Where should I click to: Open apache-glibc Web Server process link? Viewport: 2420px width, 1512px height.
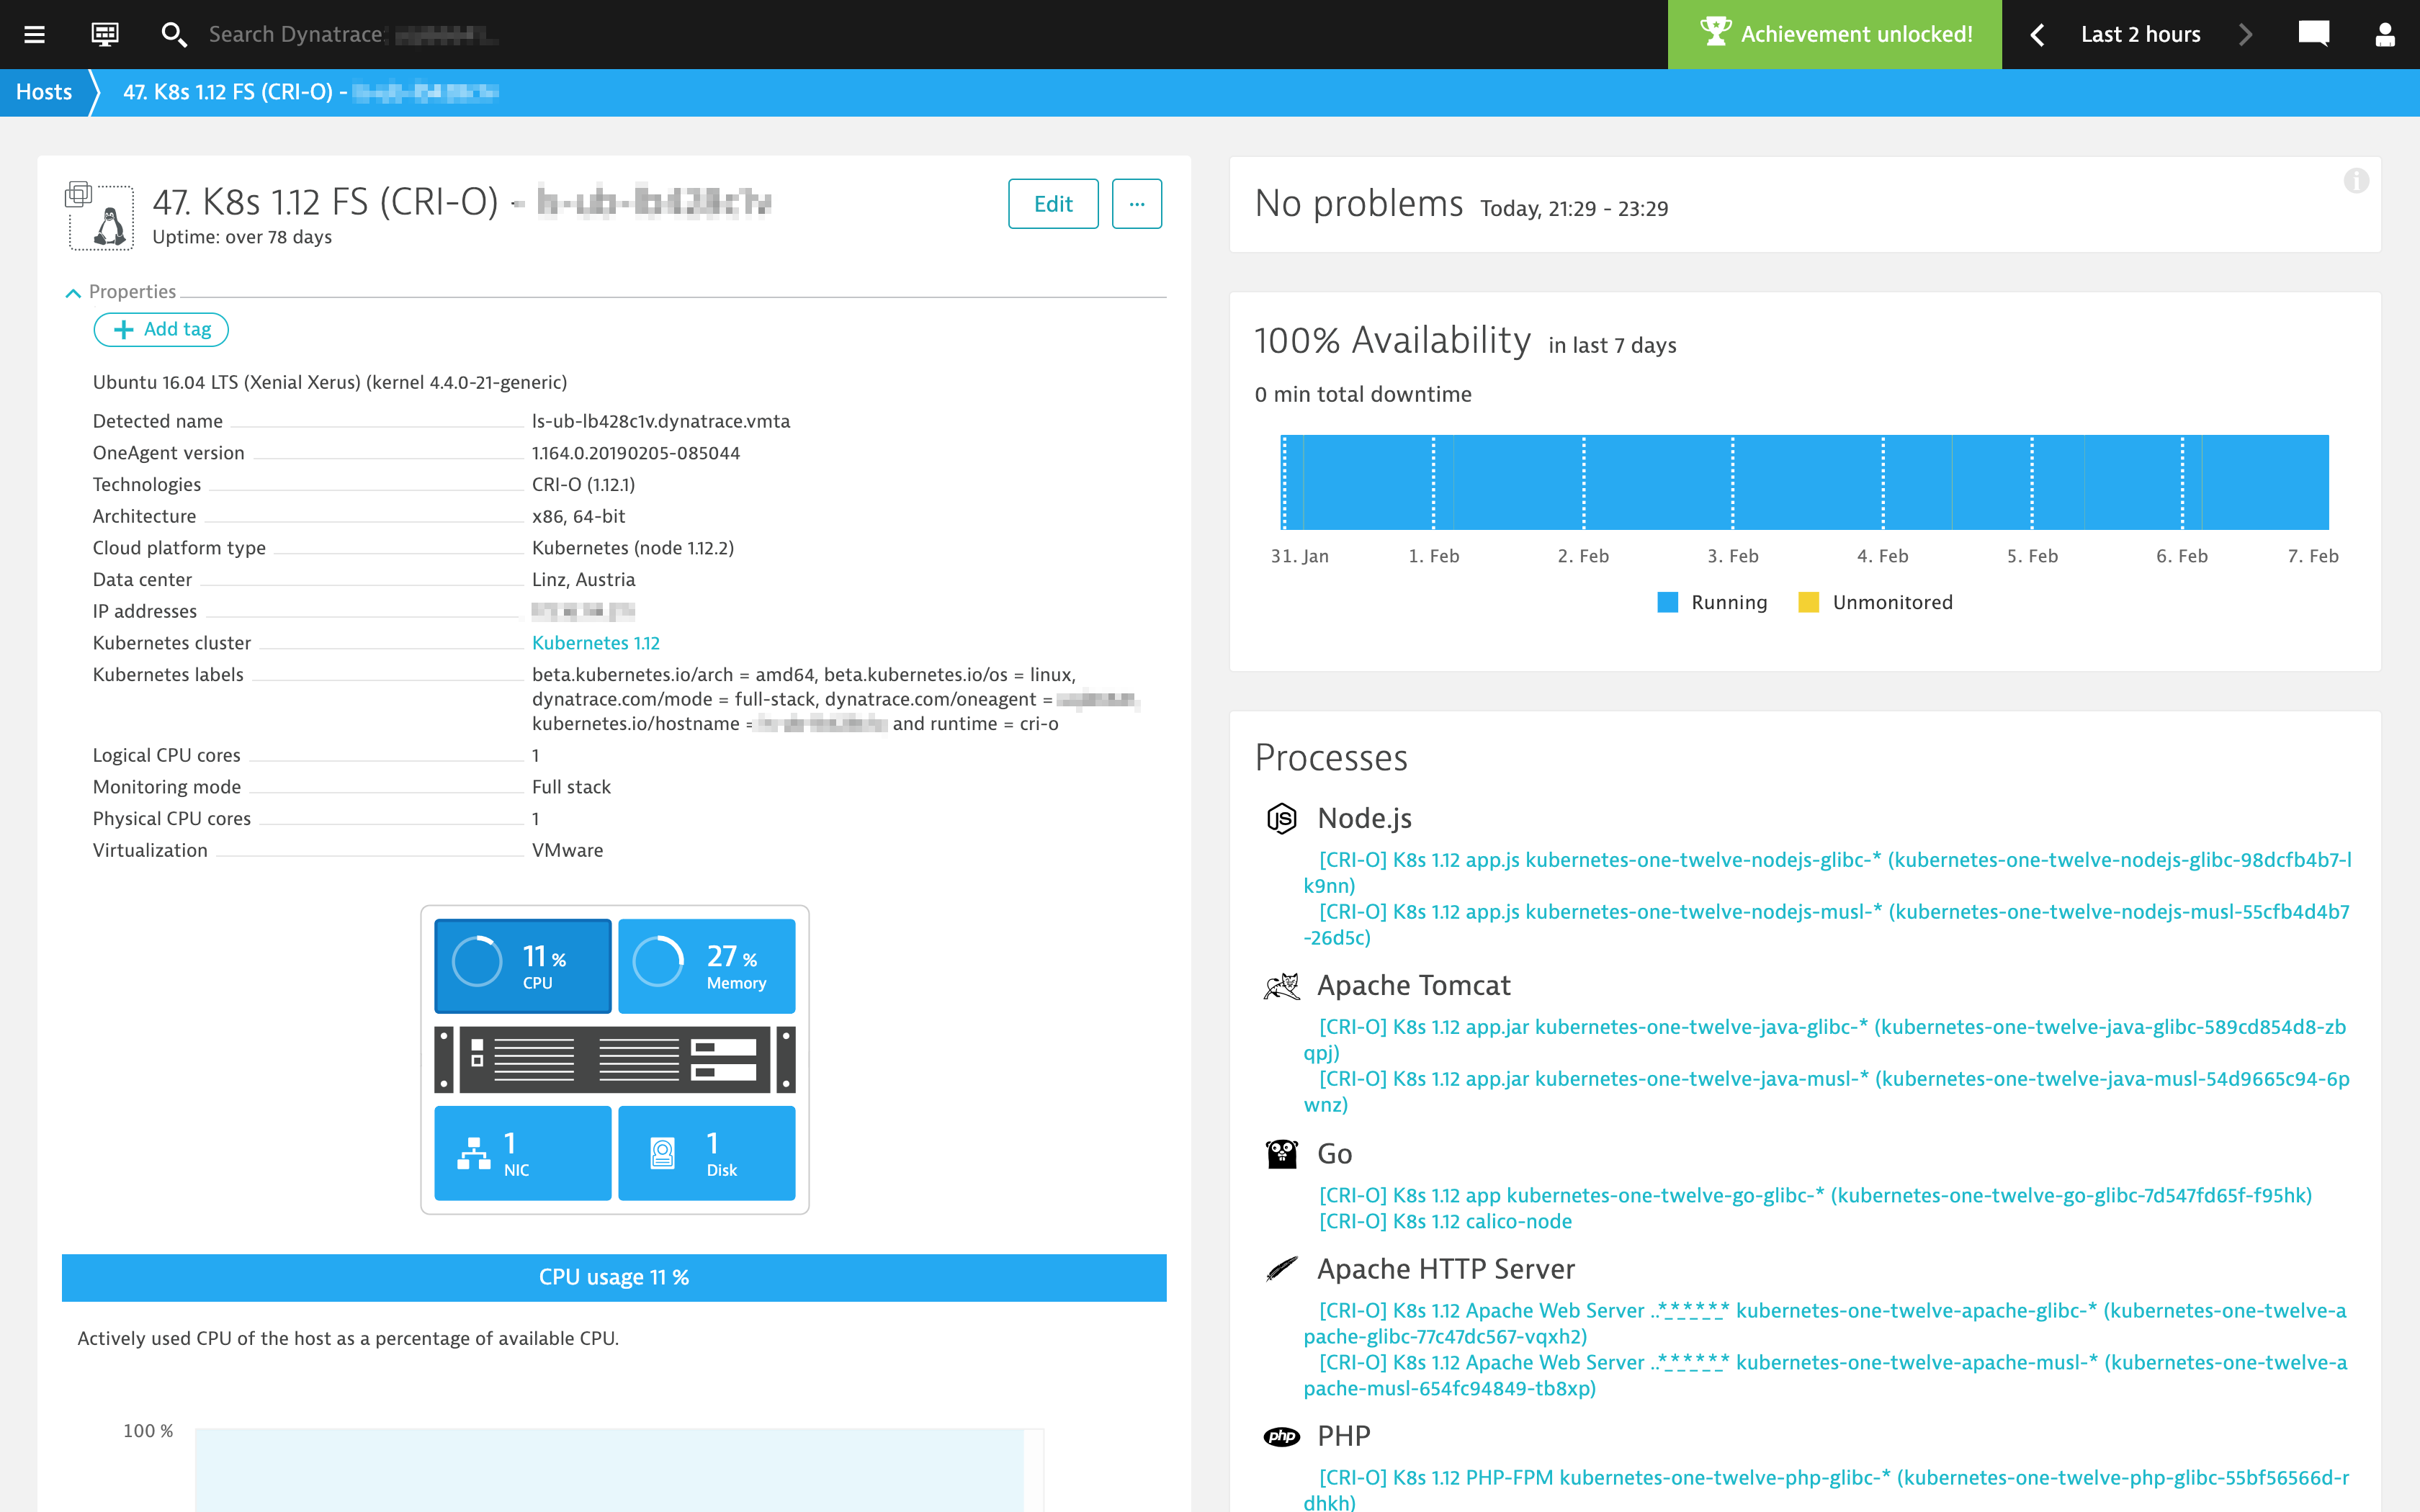(x=1825, y=1323)
